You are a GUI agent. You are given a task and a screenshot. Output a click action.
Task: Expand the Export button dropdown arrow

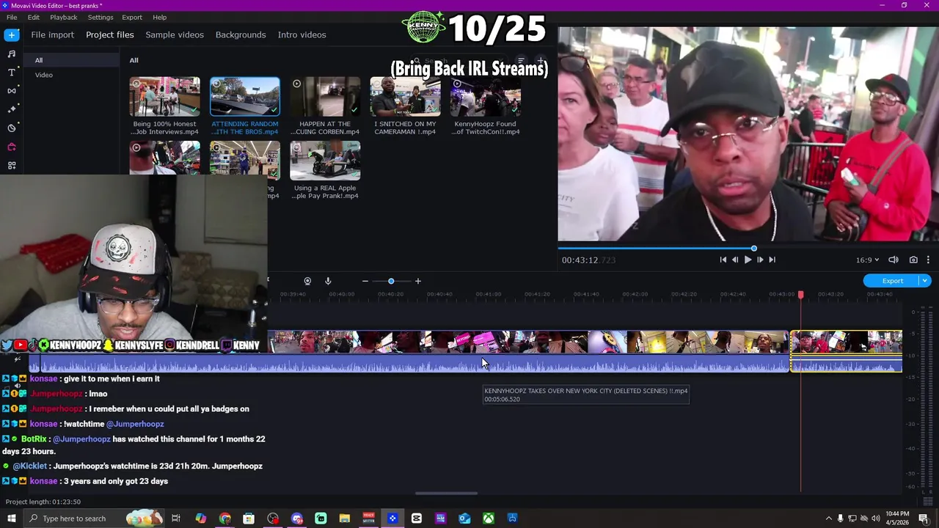point(925,281)
